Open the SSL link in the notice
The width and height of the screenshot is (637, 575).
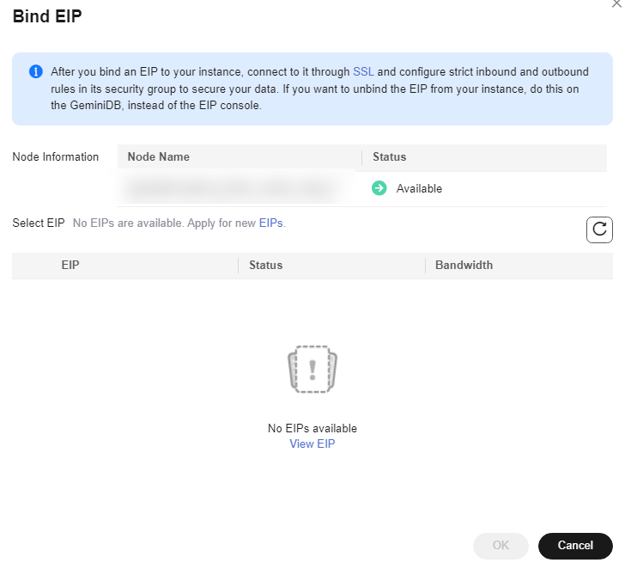(363, 72)
